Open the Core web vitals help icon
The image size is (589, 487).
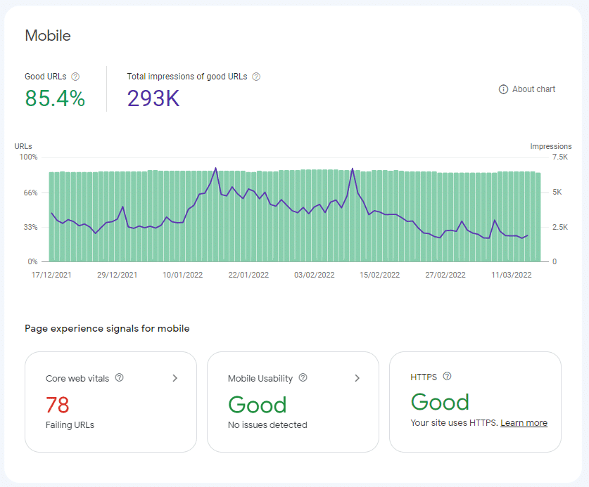(x=120, y=378)
